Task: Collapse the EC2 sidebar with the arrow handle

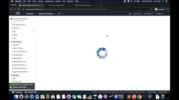Action: click(34, 30)
